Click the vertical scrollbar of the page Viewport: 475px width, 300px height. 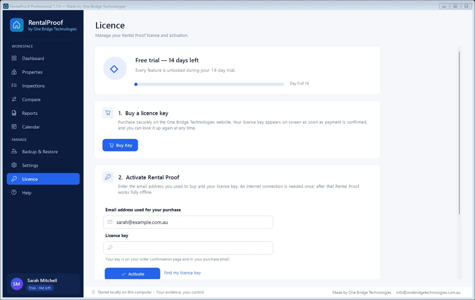pos(460,133)
